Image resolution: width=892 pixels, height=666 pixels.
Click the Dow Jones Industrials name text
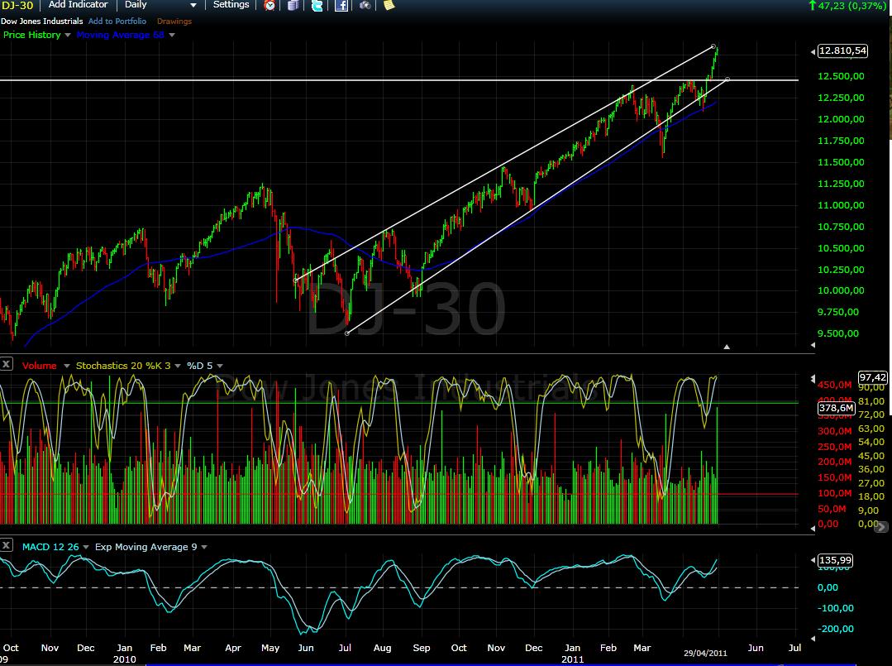pyautogui.click(x=42, y=21)
